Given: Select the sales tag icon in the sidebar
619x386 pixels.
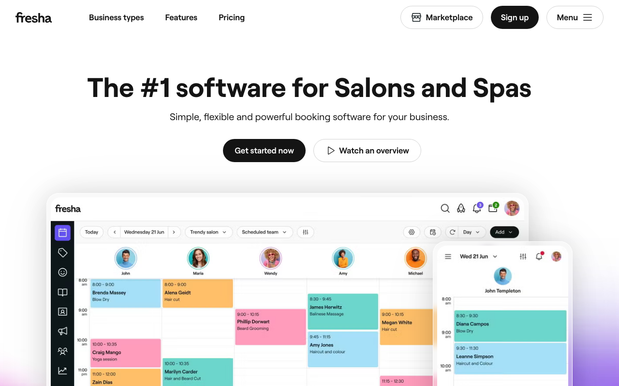Looking at the screenshot, I should pyautogui.click(x=62, y=252).
